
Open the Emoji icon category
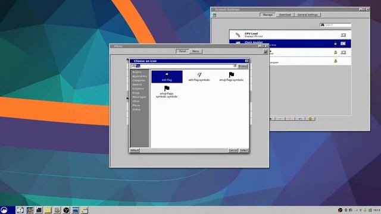tap(136, 93)
